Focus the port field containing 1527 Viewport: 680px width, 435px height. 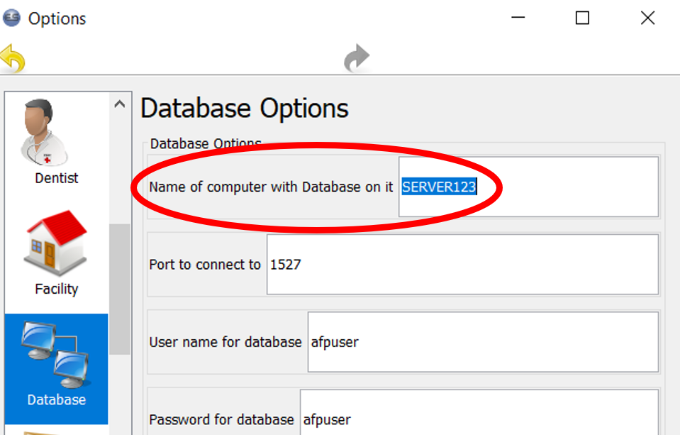[x=462, y=264]
